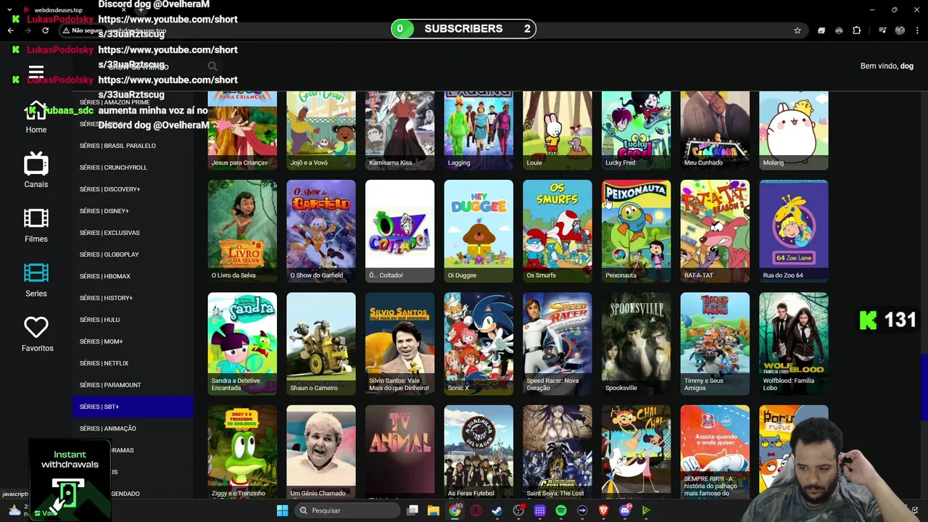This screenshot has height=522, width=928.
Task: Open O Show do Garfield poster
Action: (x=321, y=231)
